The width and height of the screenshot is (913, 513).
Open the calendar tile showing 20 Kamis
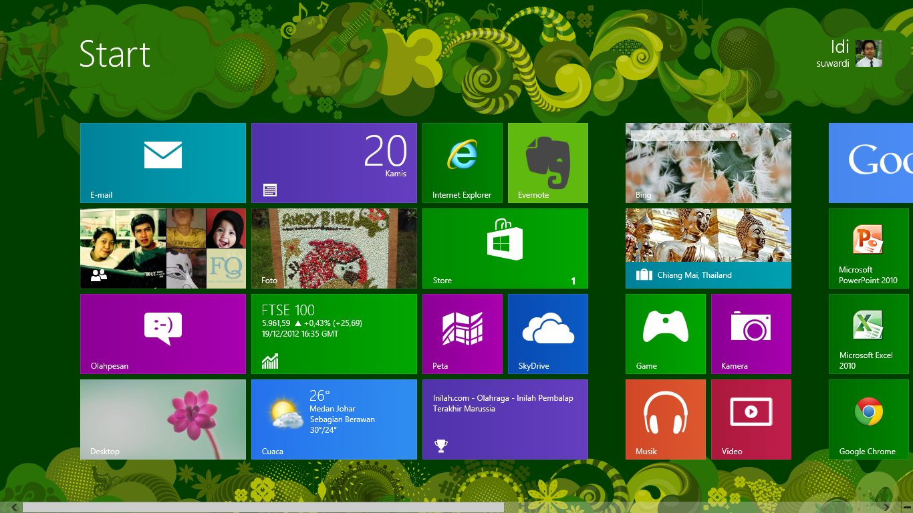[334, 163]
